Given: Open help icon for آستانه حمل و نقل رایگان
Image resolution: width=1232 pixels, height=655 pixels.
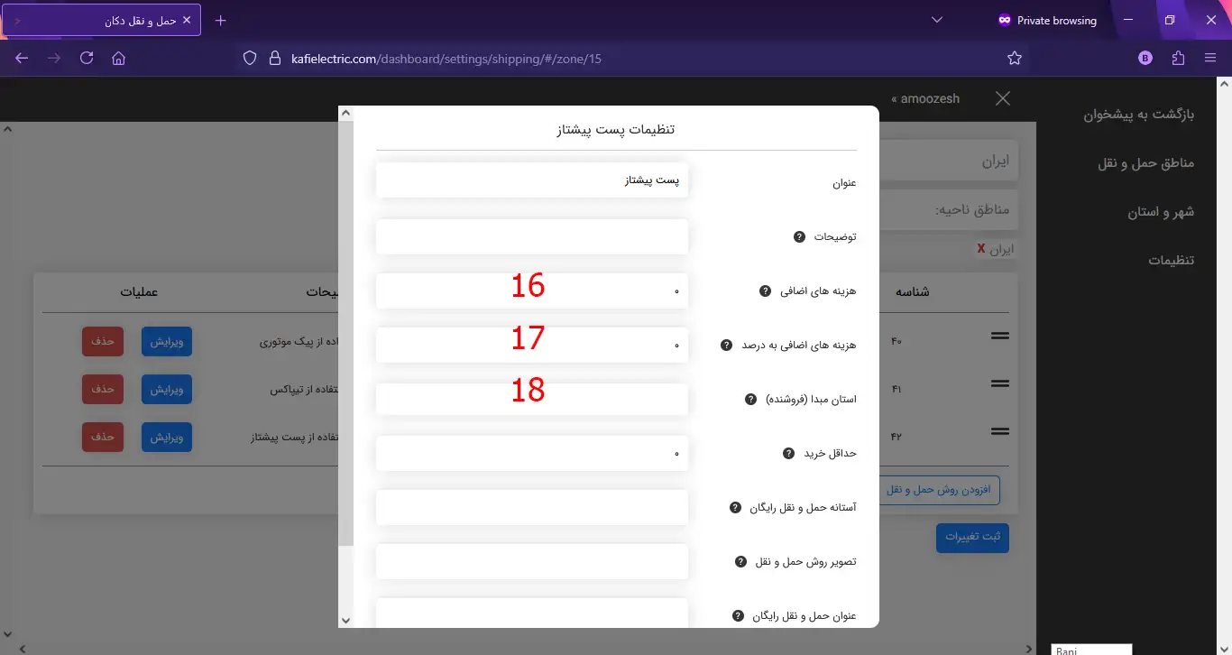Looking at the screenshot, I should (733, 508).
